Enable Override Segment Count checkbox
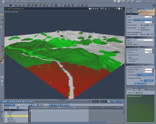 click(x=128, y=67)
